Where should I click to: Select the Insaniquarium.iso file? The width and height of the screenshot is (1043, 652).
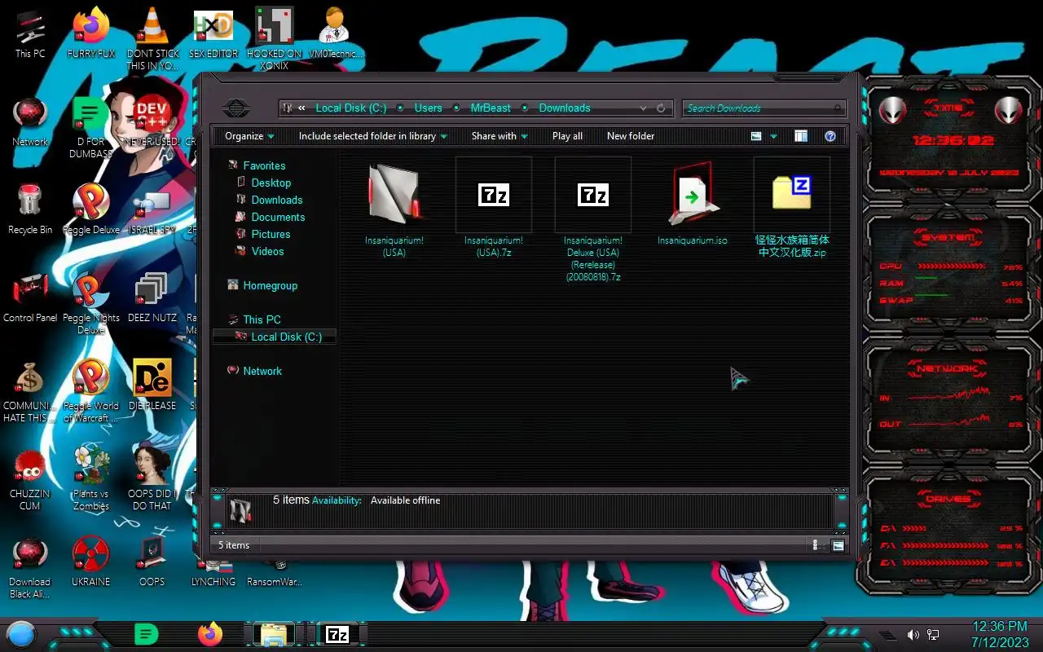click(693, 202)
